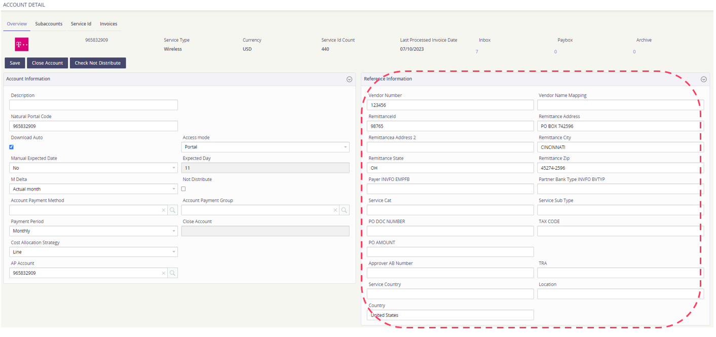Click the search icon beside AP Account
The width and height of the screenshot is (716, 337).
172,273
